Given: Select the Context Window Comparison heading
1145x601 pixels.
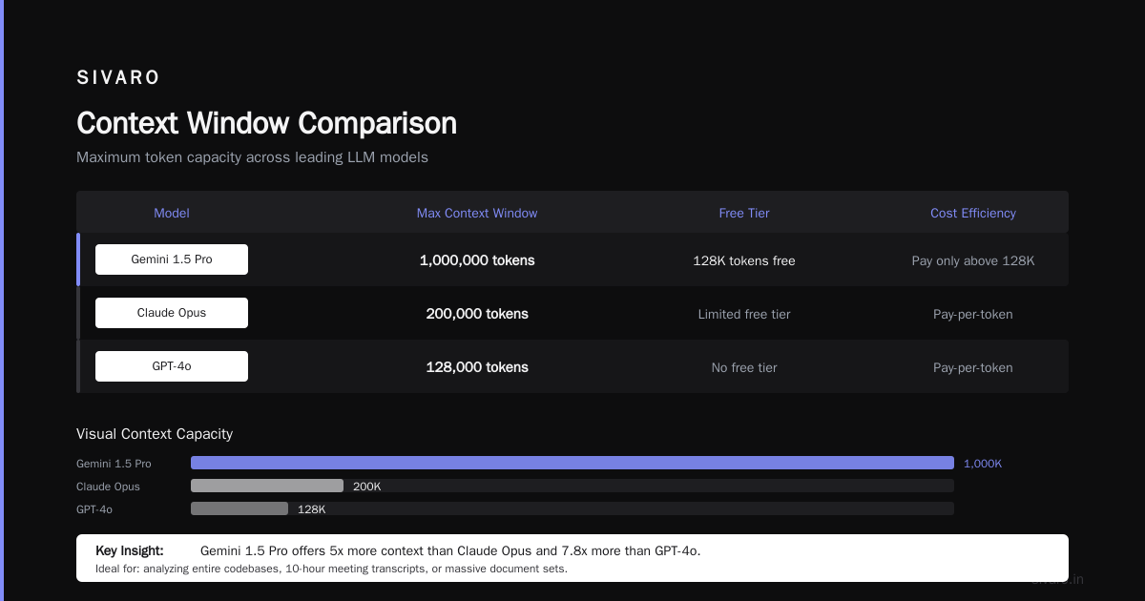Looking at the screenshot, I should (x=266, y=123).
